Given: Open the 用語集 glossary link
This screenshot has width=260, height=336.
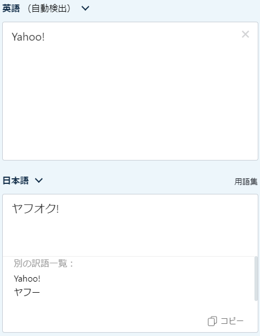Looking at the screenshot, I should [246, 182].
